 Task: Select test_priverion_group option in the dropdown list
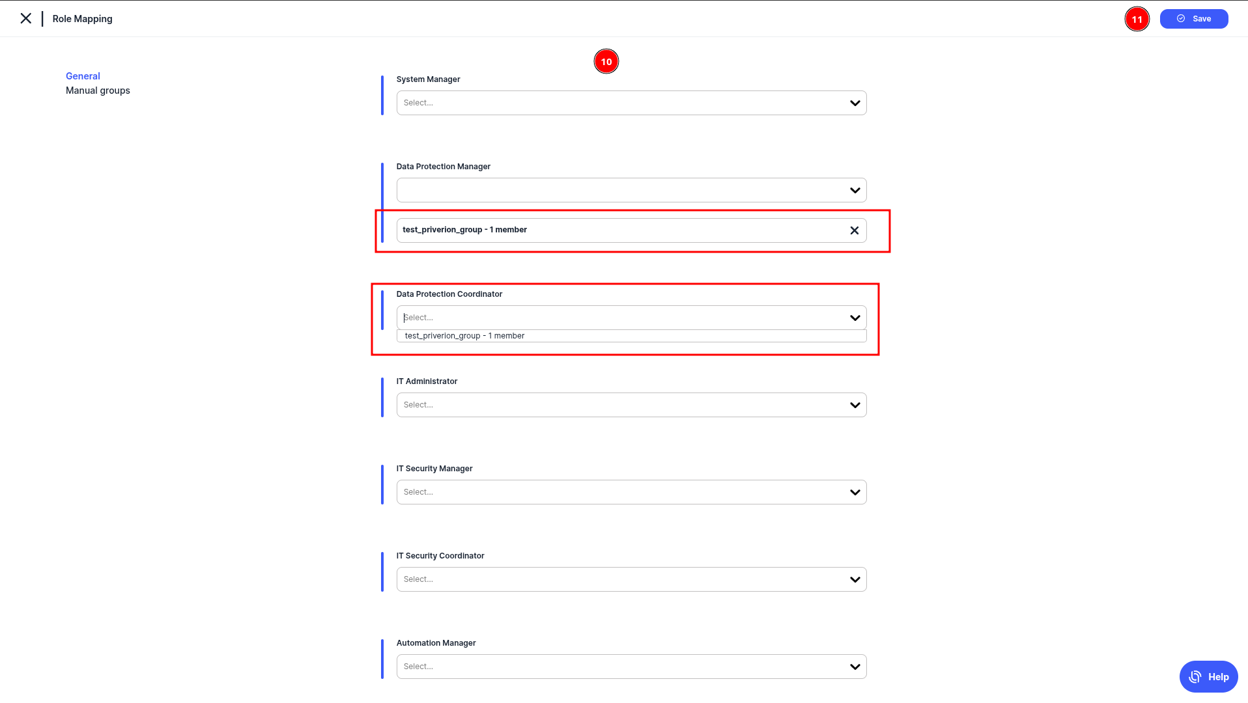(x=464, y=336)
